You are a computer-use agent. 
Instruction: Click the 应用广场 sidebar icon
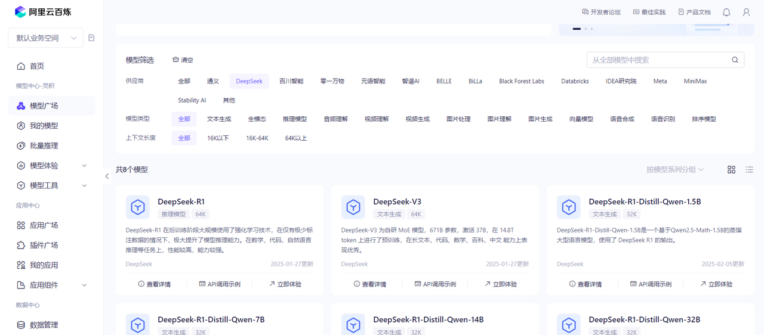21,225
